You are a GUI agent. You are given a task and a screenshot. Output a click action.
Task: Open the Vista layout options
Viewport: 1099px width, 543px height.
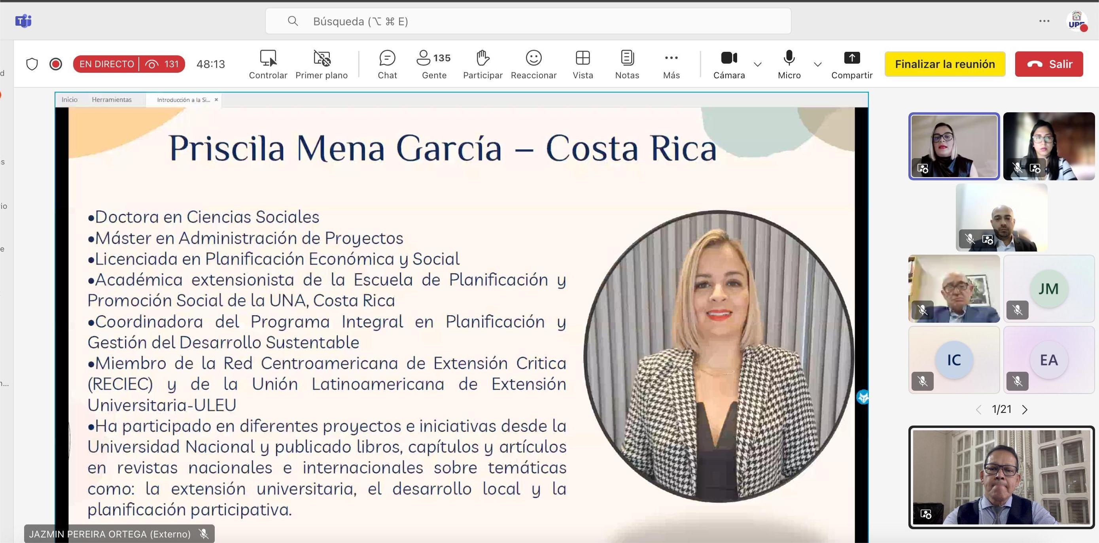[x=583, y=64]
